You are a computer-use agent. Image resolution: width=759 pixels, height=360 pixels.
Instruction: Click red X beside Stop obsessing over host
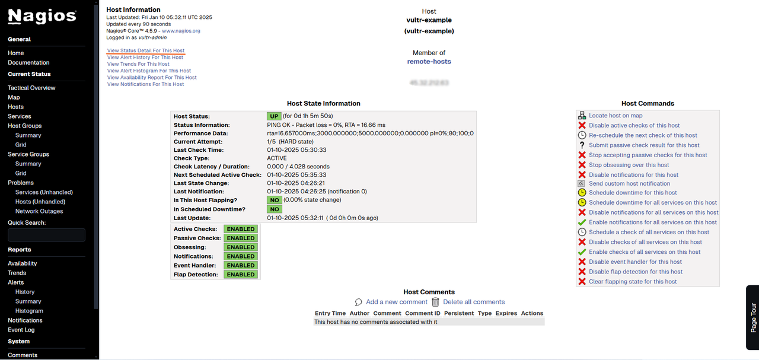point(582,165)
